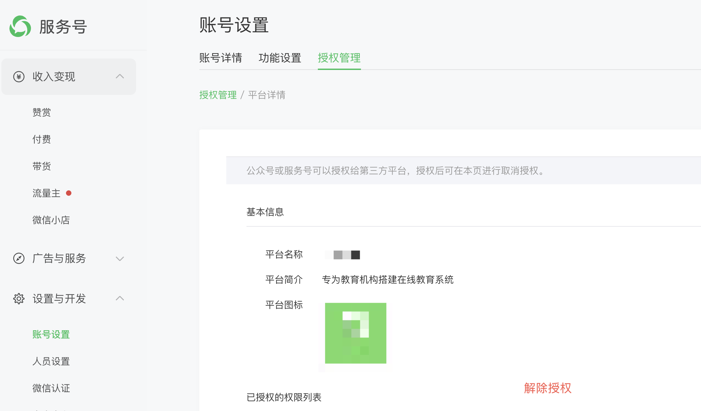The width and height of the screenshot is (701, 411).
Task: Click the yen icon beside 收入变现
Action: click(x=19, y=77)
